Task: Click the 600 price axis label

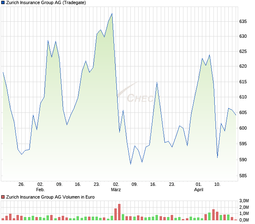Action: (243, 128)
